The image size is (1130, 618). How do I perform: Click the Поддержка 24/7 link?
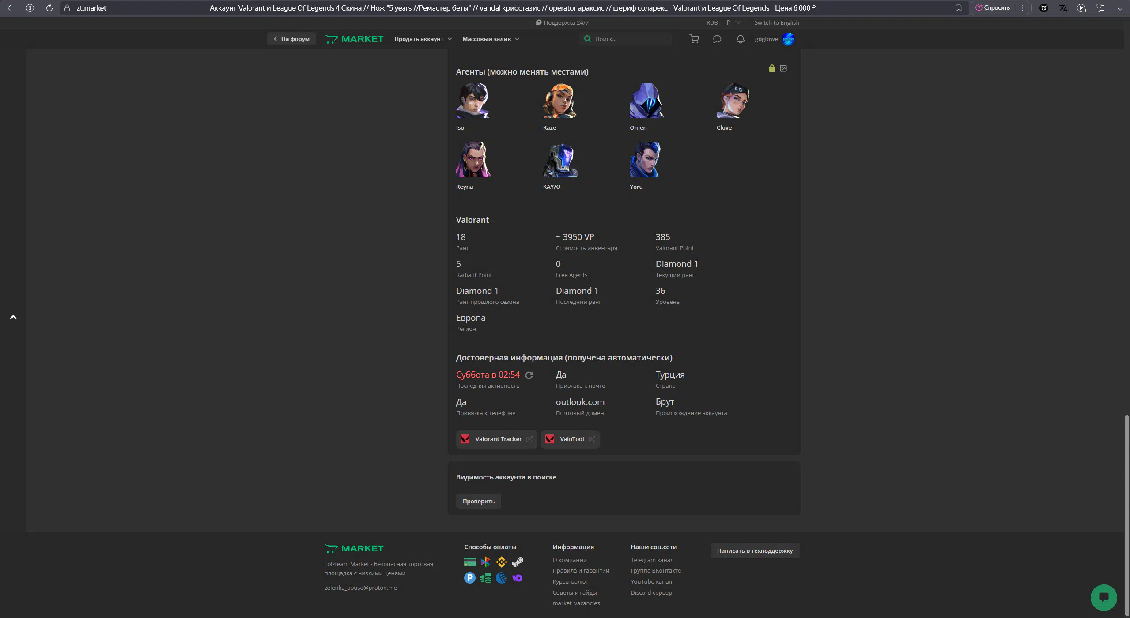(562, 22)
